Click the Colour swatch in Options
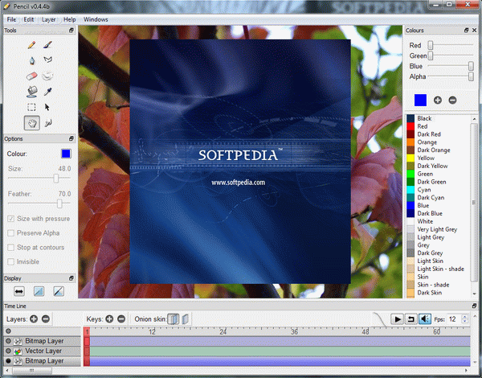 click(66, 154)
